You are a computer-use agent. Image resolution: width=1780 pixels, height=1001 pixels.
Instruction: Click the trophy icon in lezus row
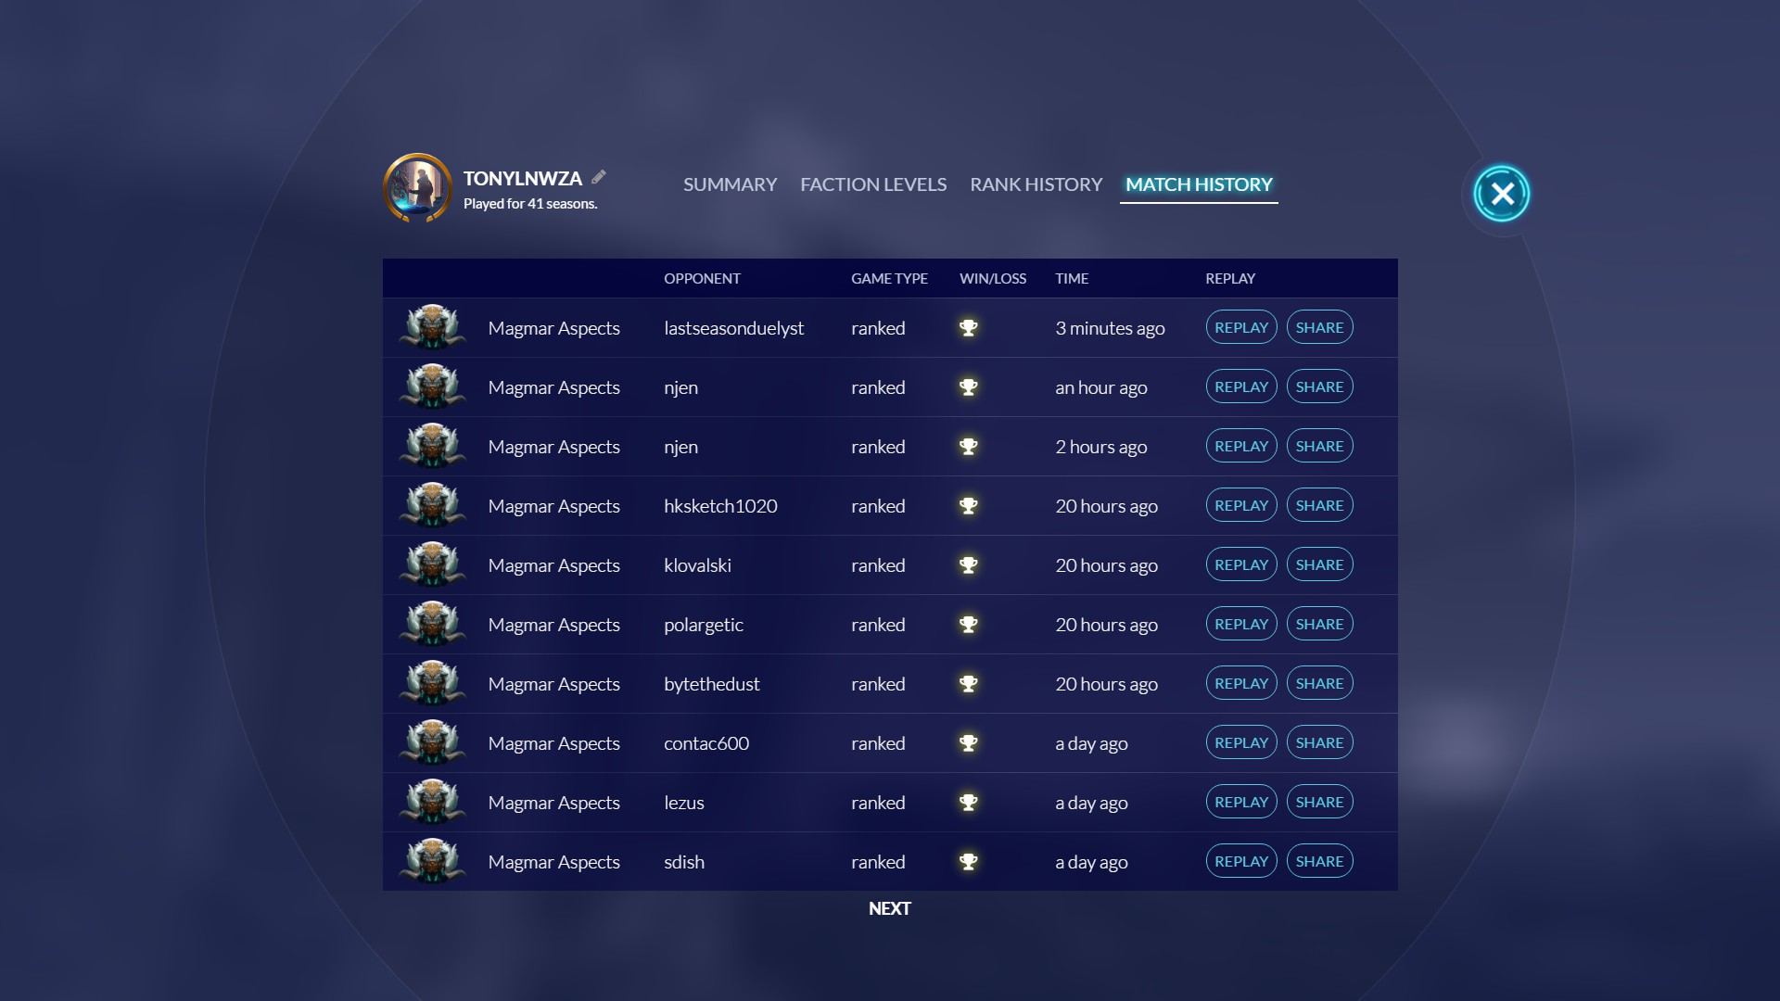(x=968, y=803)
